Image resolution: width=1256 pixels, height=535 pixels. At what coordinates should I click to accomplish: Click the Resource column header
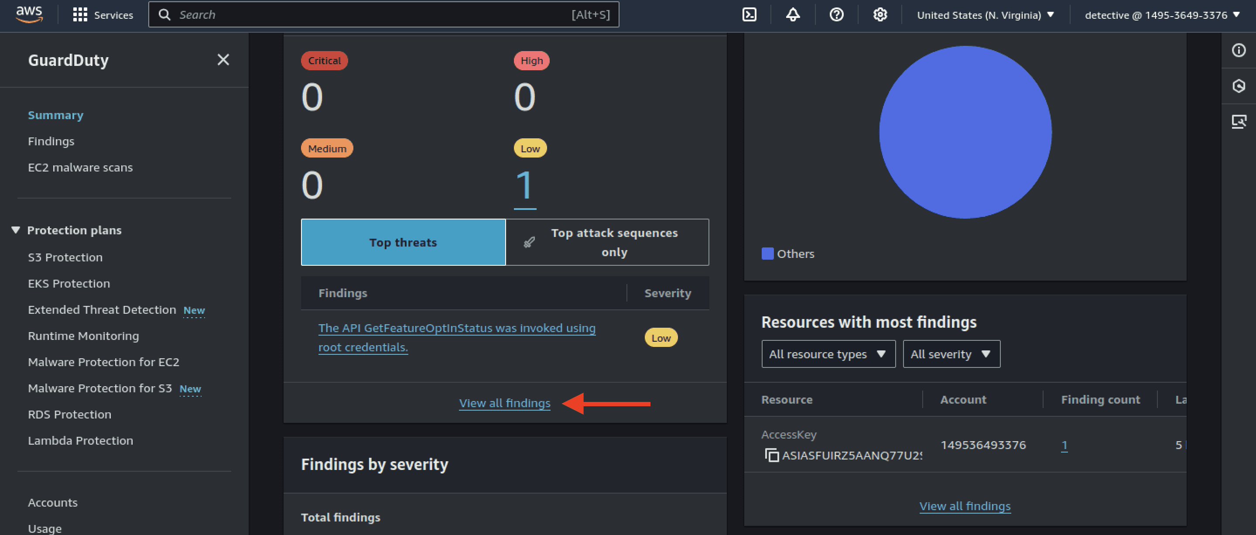787,399
